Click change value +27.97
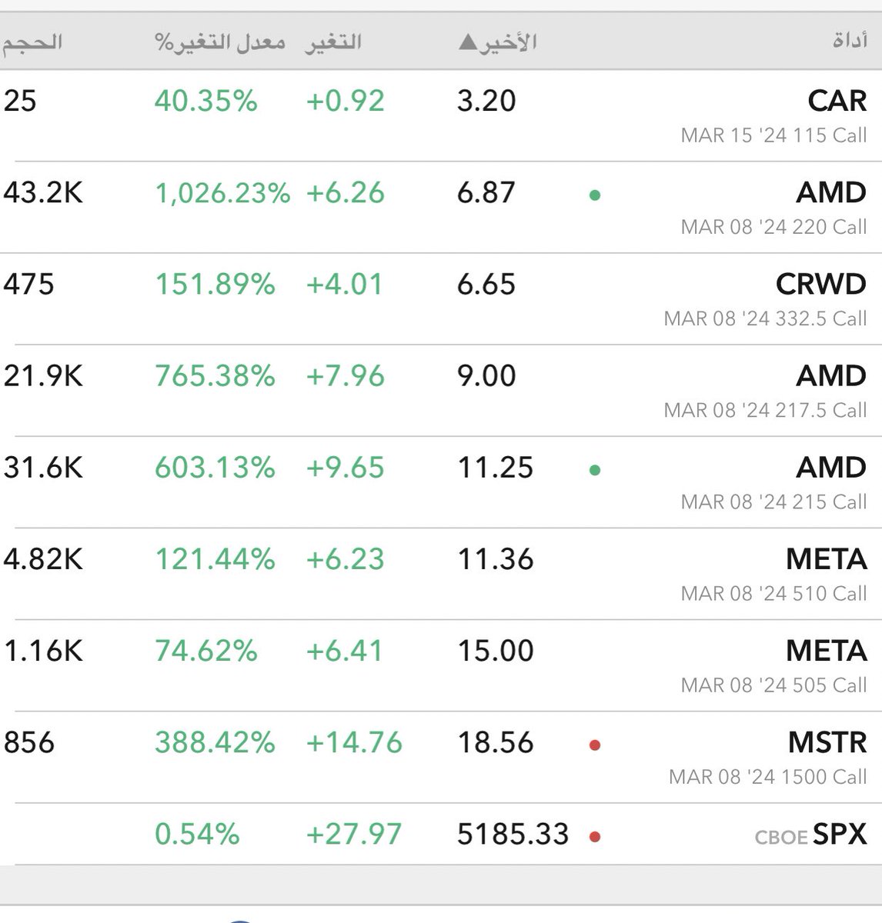The width and height of the screenshot is (882, 923). pos(354,834)
